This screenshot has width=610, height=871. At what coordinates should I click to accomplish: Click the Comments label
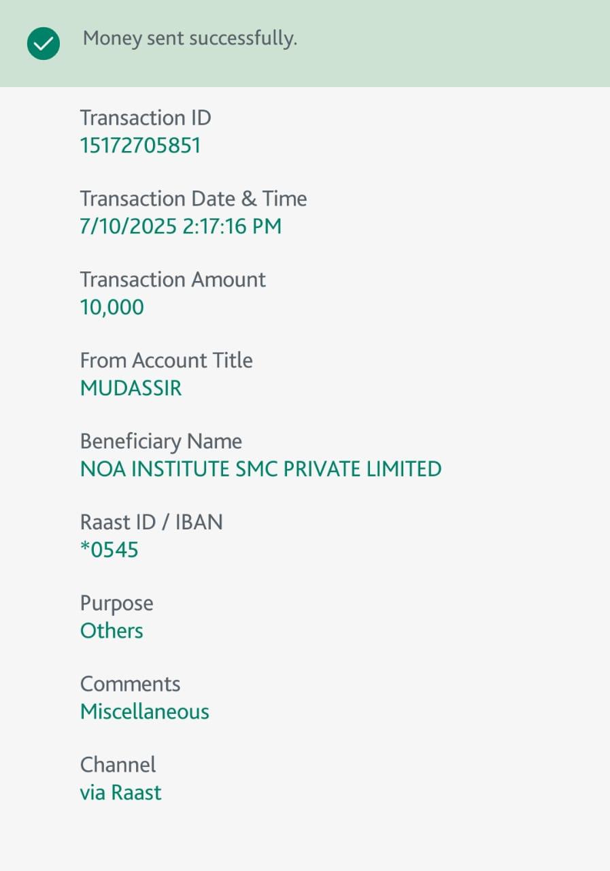130,684
